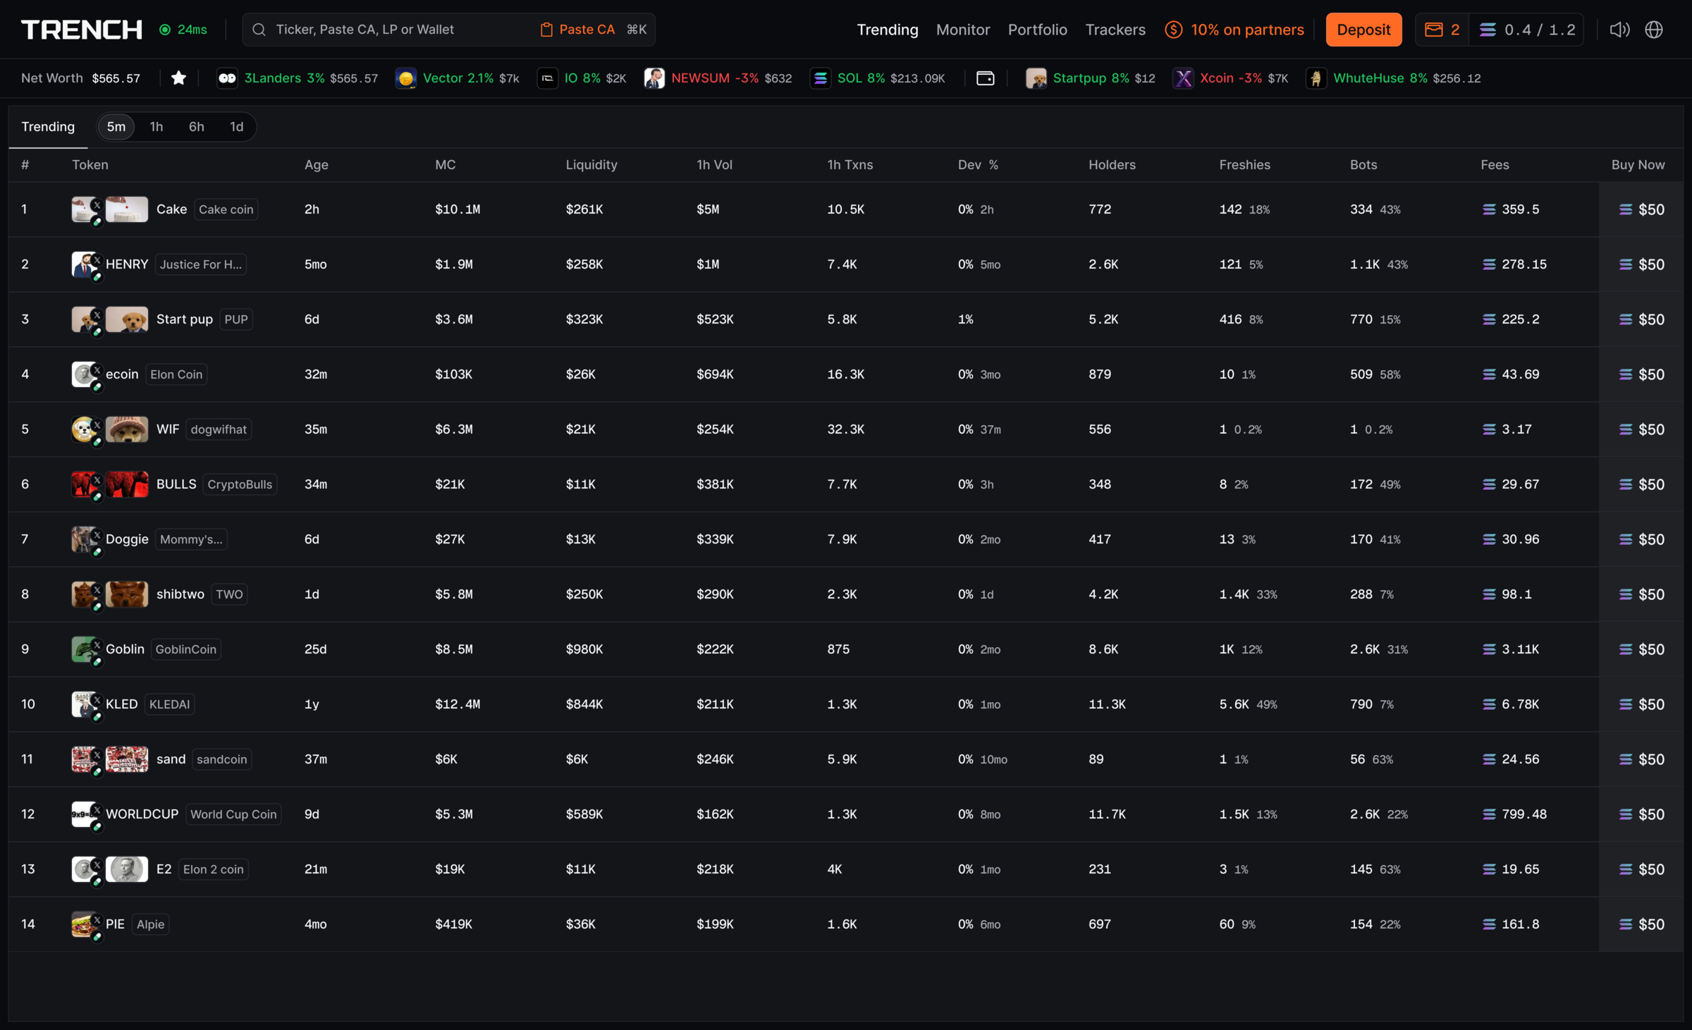
Task: Sort by the Fees column header
Action: 1495,165
